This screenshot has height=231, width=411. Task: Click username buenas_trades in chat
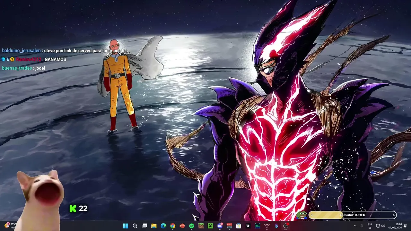[x=17, y=68]
